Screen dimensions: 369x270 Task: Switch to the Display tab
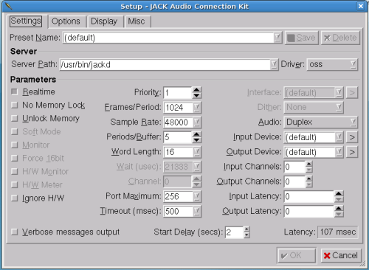click(x=104, y=21)
